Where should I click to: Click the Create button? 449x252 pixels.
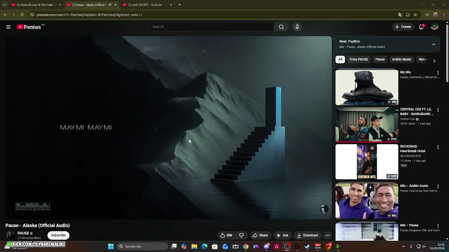[x=403, y=27]
